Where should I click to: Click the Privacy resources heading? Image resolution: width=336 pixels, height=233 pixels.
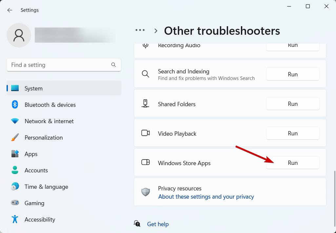click(x=180, y=188)
